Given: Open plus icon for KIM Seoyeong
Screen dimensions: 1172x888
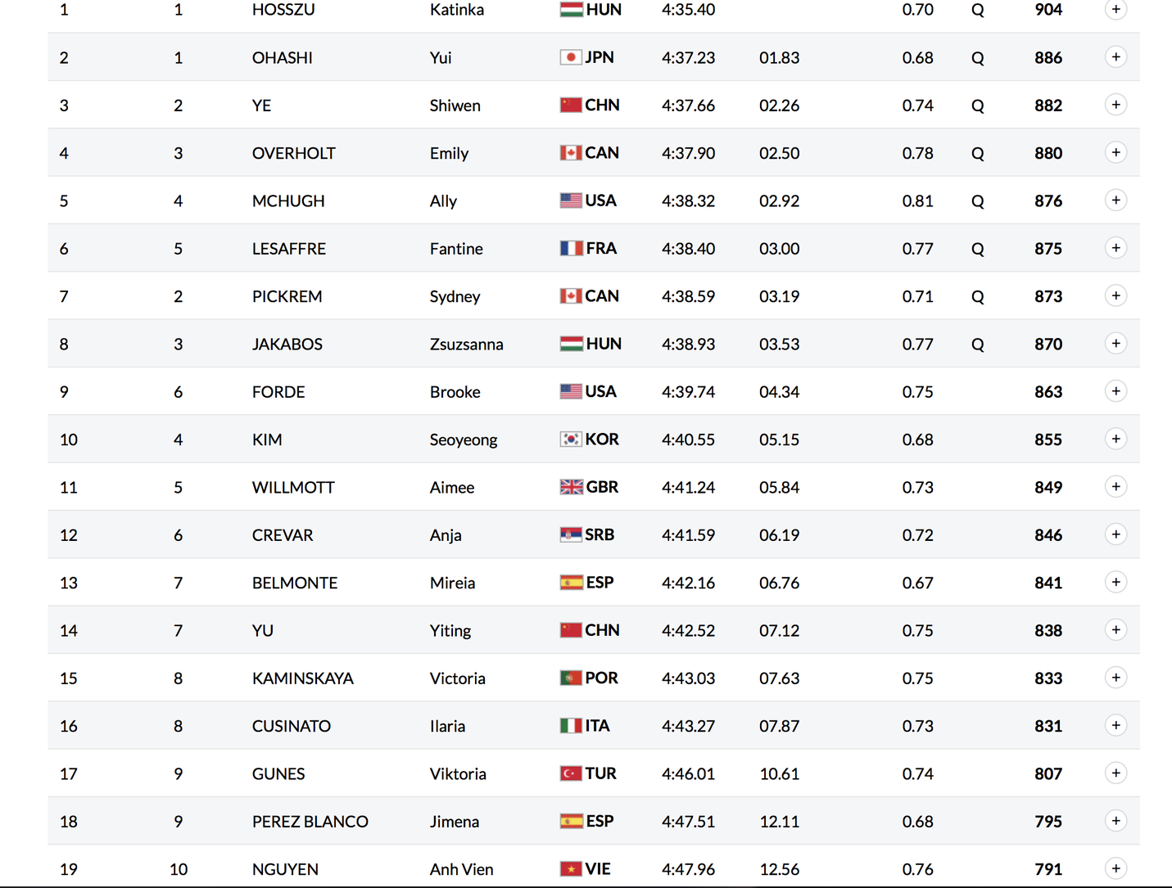Looking at the screenshot, I should click(x=1115, y=439).
